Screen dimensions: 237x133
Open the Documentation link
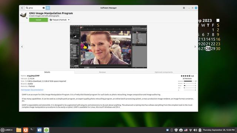tap(37, 90)
